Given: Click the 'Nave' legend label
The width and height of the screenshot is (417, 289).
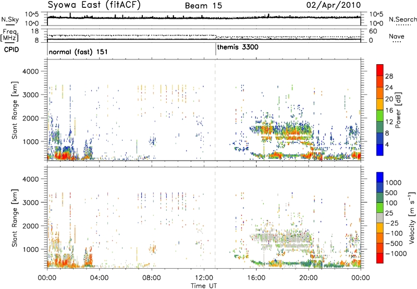Looking at the screenshot, I should [397, 36].
